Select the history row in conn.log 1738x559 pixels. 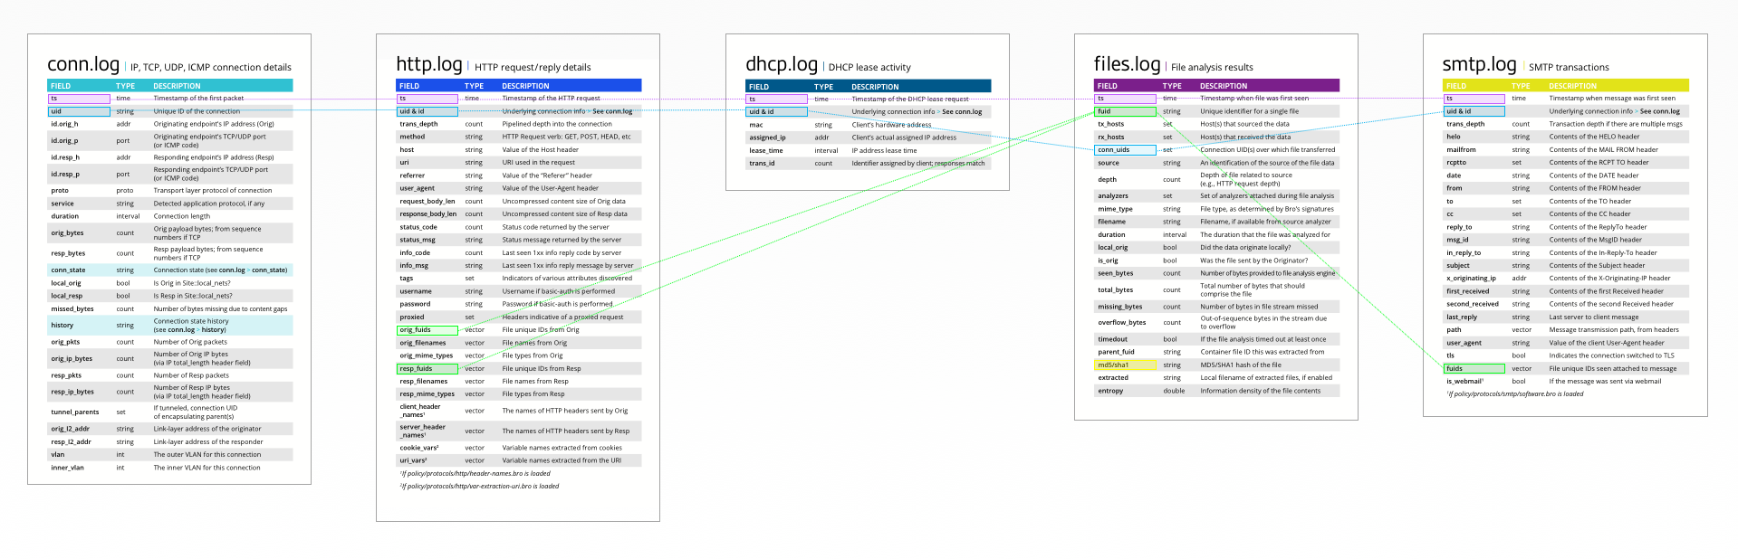coord(169,326)
